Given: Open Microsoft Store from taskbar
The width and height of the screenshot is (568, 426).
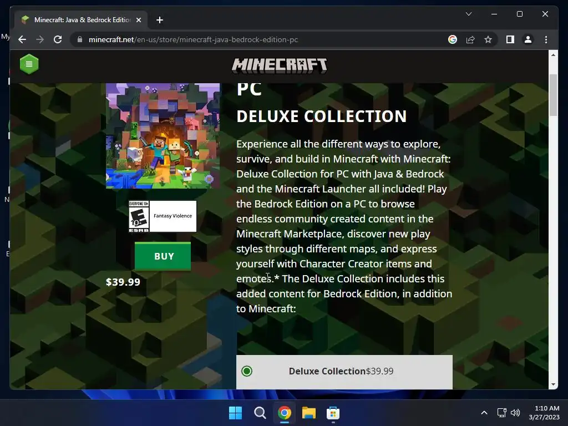Looking at the screenshot, I should click(x=333, y=413).
